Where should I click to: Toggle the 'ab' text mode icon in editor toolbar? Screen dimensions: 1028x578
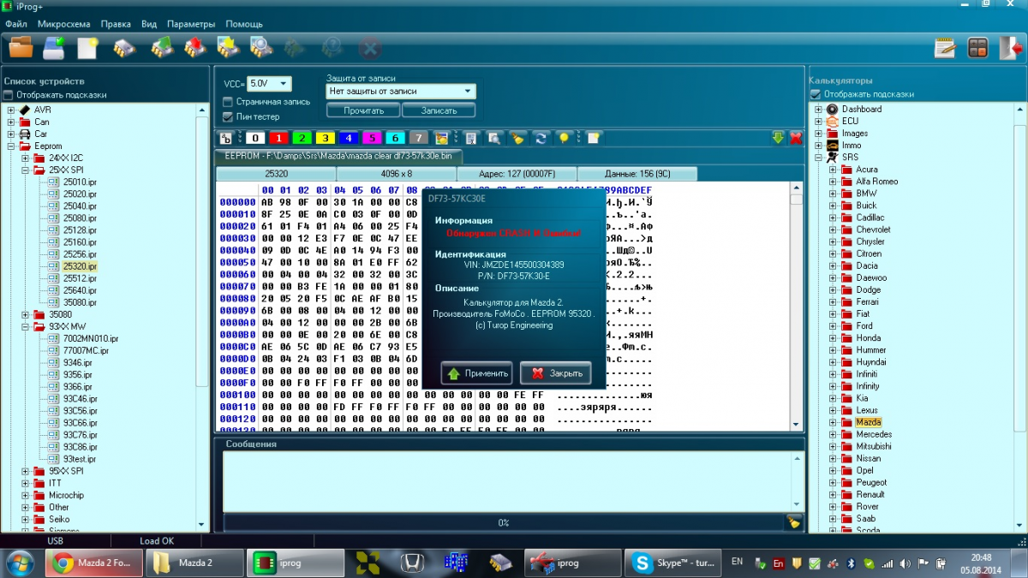coord(226,138)
